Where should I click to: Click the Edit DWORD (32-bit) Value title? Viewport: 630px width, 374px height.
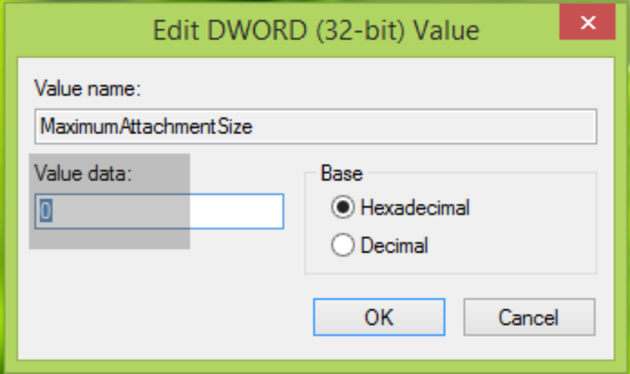pyautogui.click(x=316, y=30)
